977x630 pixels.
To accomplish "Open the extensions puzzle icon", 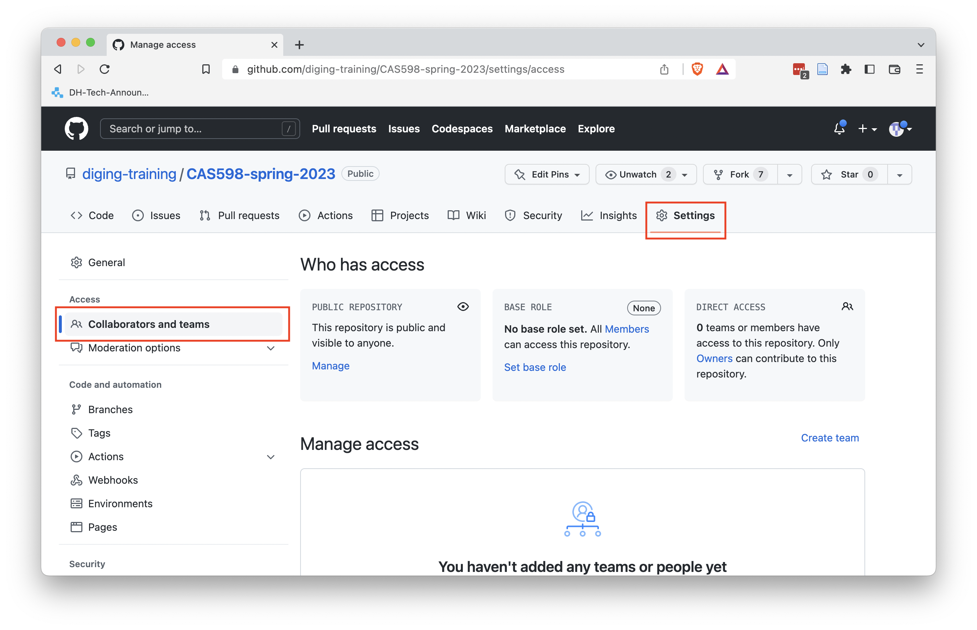I will 846,69.
